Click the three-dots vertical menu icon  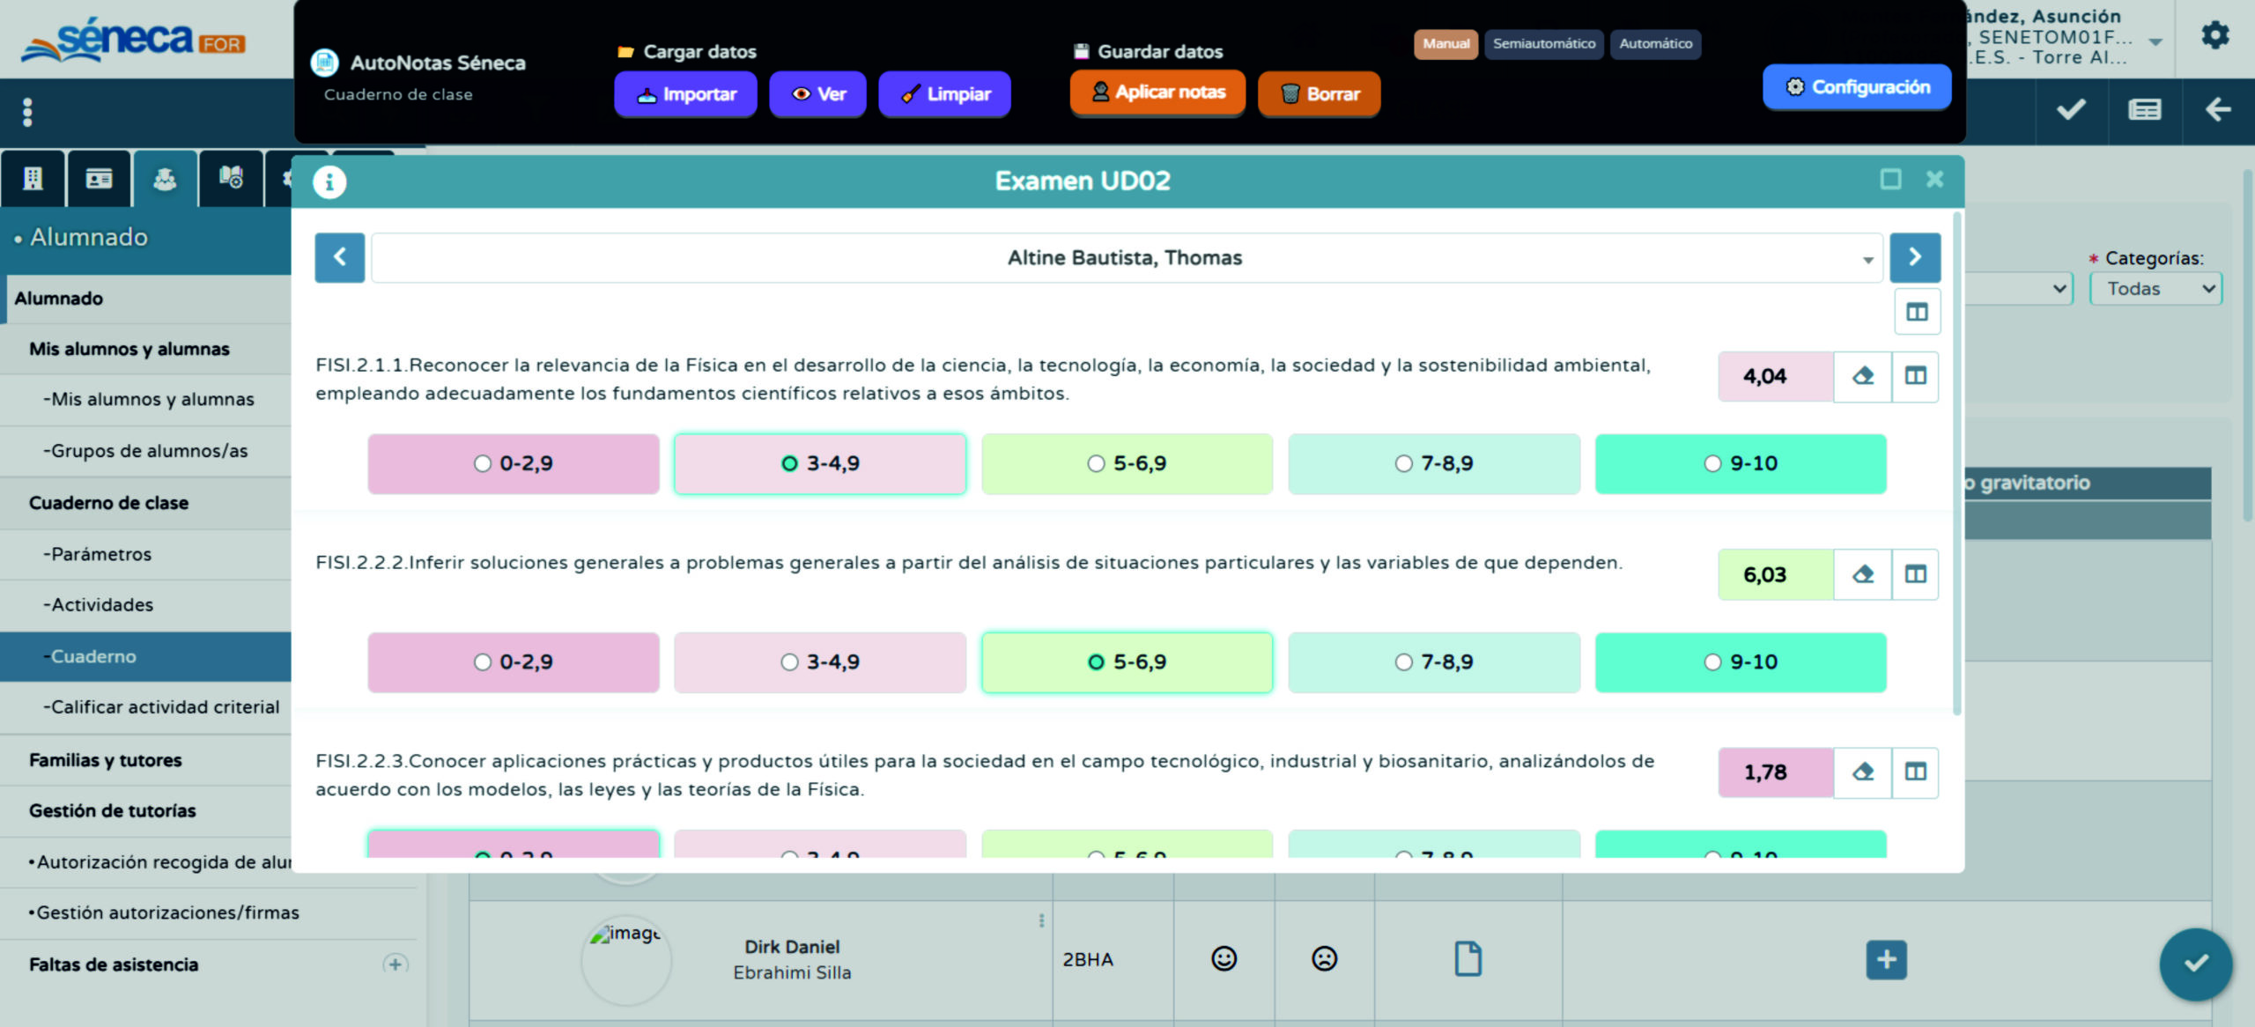[27, 112]
